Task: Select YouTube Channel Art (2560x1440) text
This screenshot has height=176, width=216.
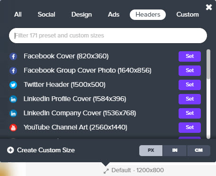Action: click(x=75, y=127)
